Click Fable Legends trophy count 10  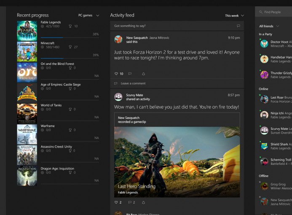coord(73,26)
